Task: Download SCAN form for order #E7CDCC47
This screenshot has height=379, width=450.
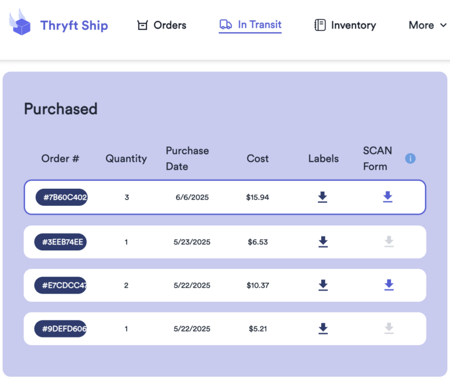Action: point(389,285)
